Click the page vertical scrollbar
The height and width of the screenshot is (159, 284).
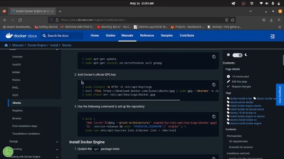tap(283, 60)
